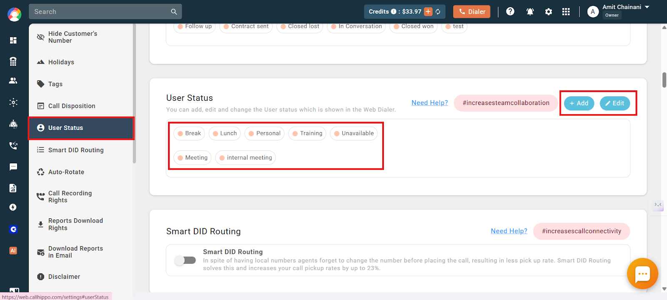Open the live chat bubble widget

tap(642, 274)
